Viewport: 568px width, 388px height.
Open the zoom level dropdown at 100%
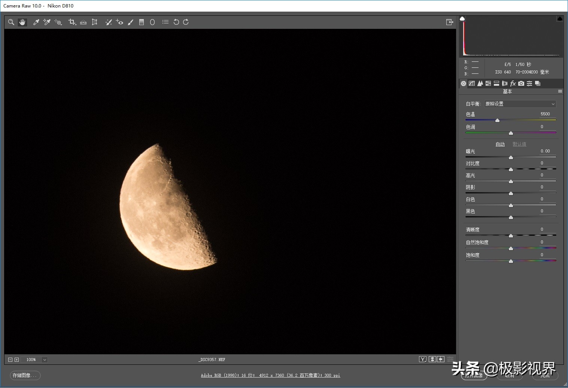click(x=45, y=360)
